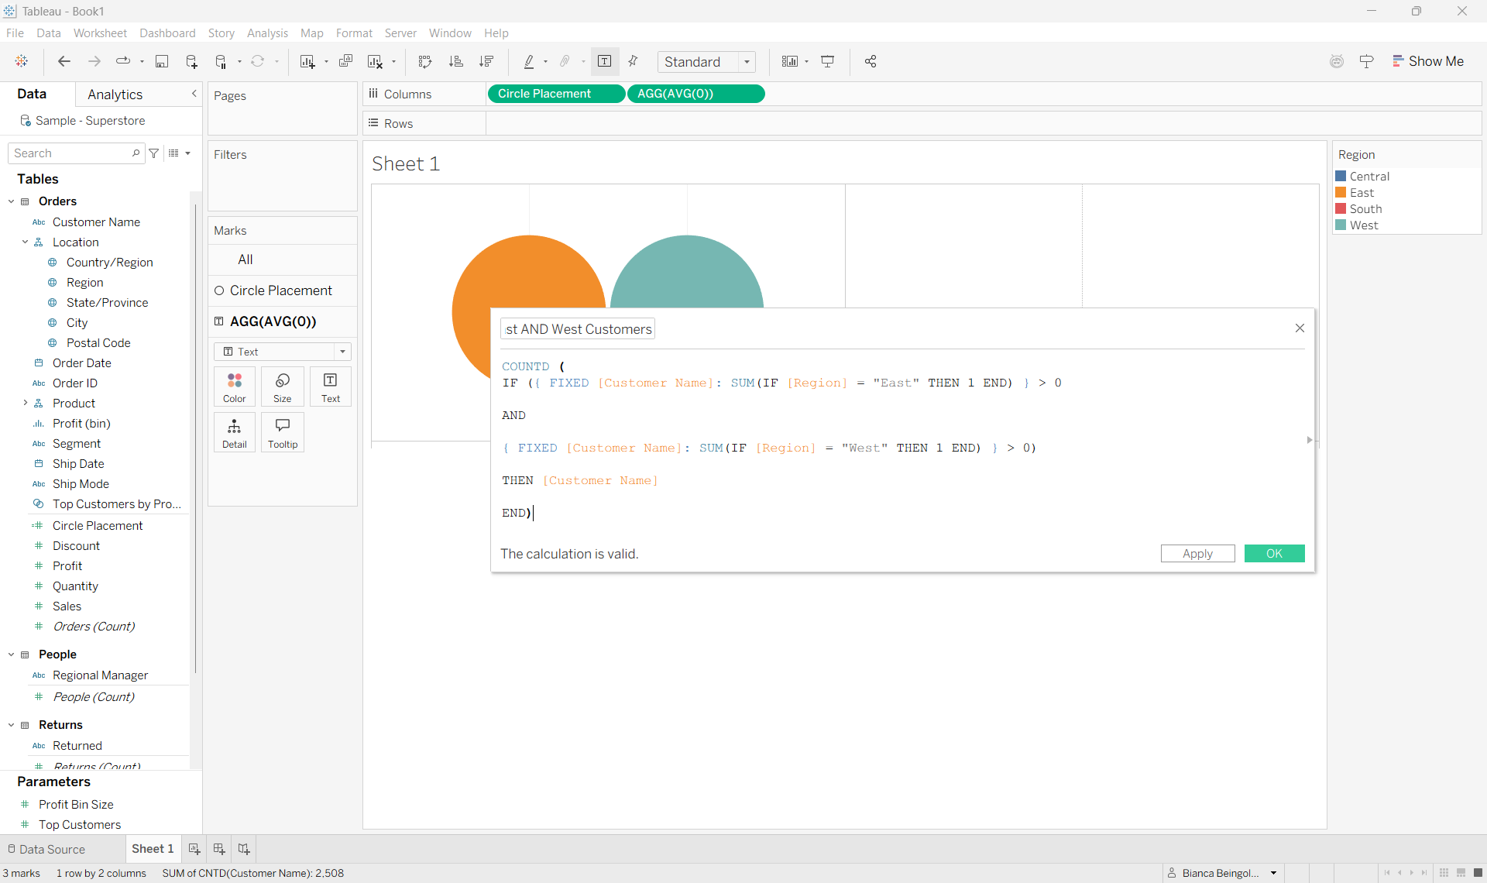Click the New Data Source icon

point(191,61)
